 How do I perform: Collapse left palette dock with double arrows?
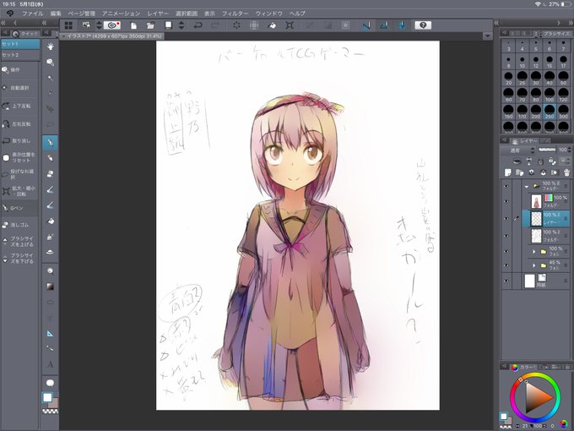coord(3,23)
